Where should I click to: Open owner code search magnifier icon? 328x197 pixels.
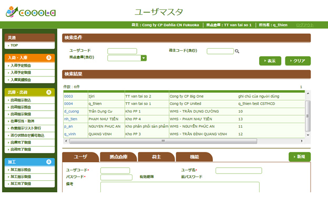coord(237,51)
